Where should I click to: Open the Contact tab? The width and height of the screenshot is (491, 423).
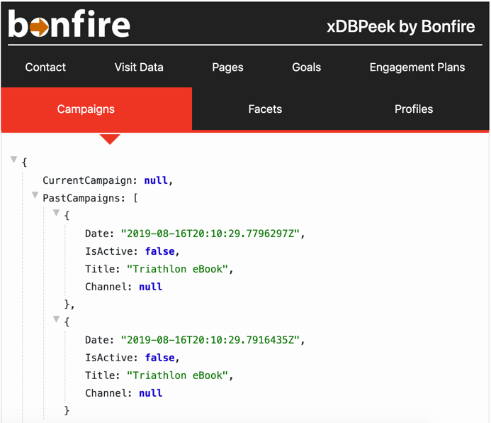(45, 67)
